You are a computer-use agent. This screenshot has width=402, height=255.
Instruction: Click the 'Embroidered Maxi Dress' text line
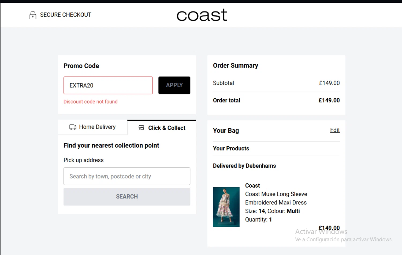pyautogui.click(x=276, y=203)
